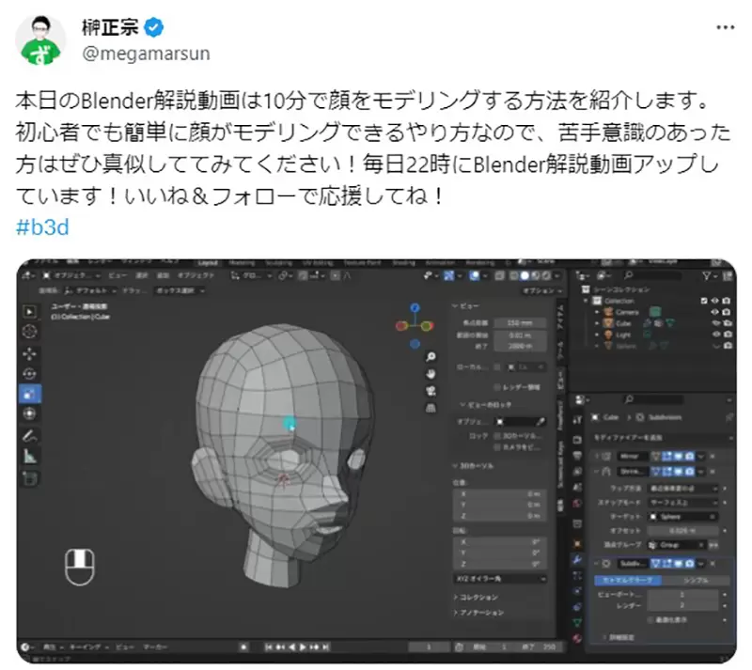This screenshot has height=670, width=752.
Task: Collapse the 3Dカーソル panel section
Action: pos(474,466)
